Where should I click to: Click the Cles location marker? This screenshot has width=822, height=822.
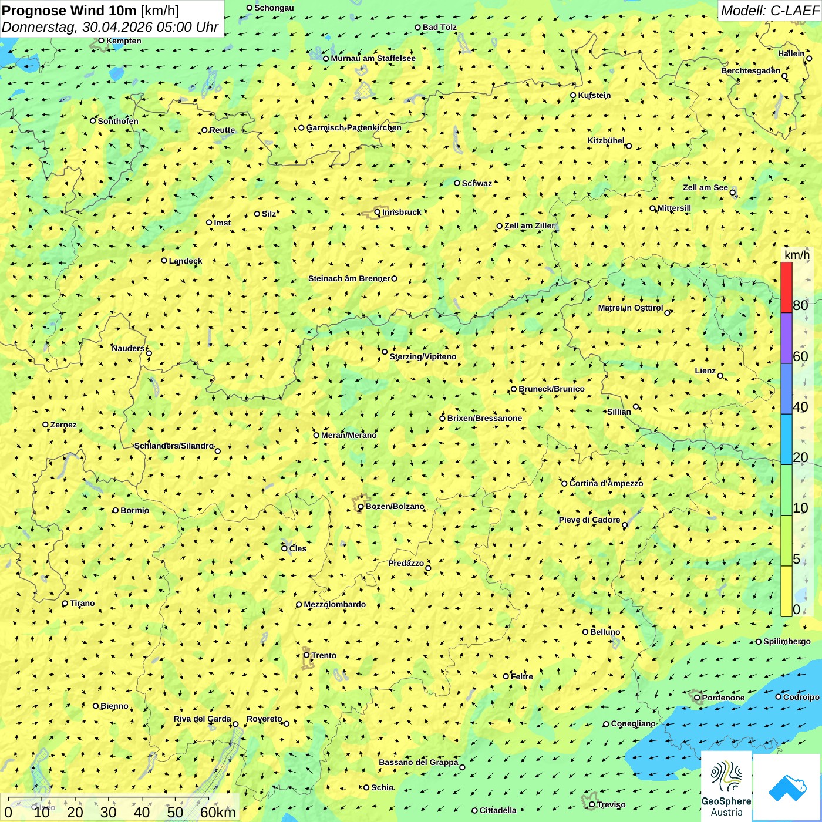284,548
